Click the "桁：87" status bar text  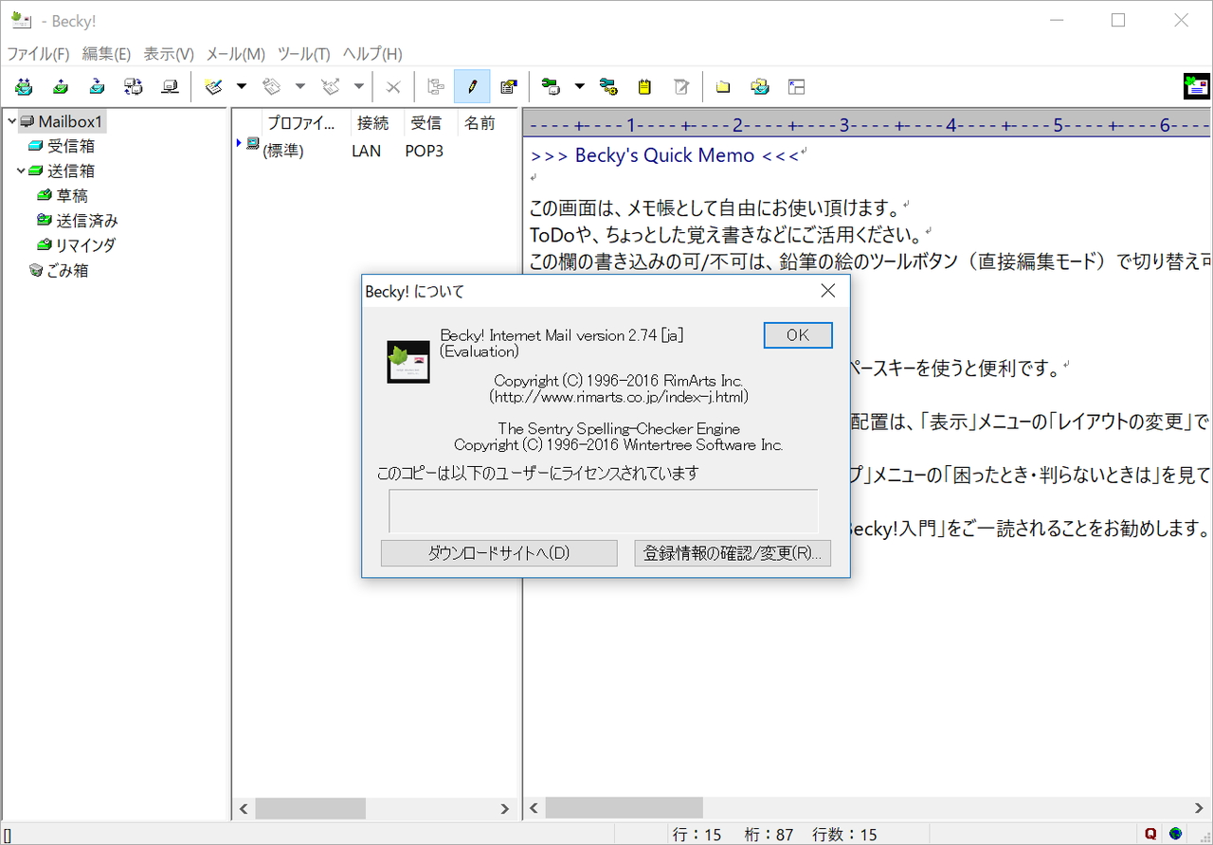[x=769, y=835]
